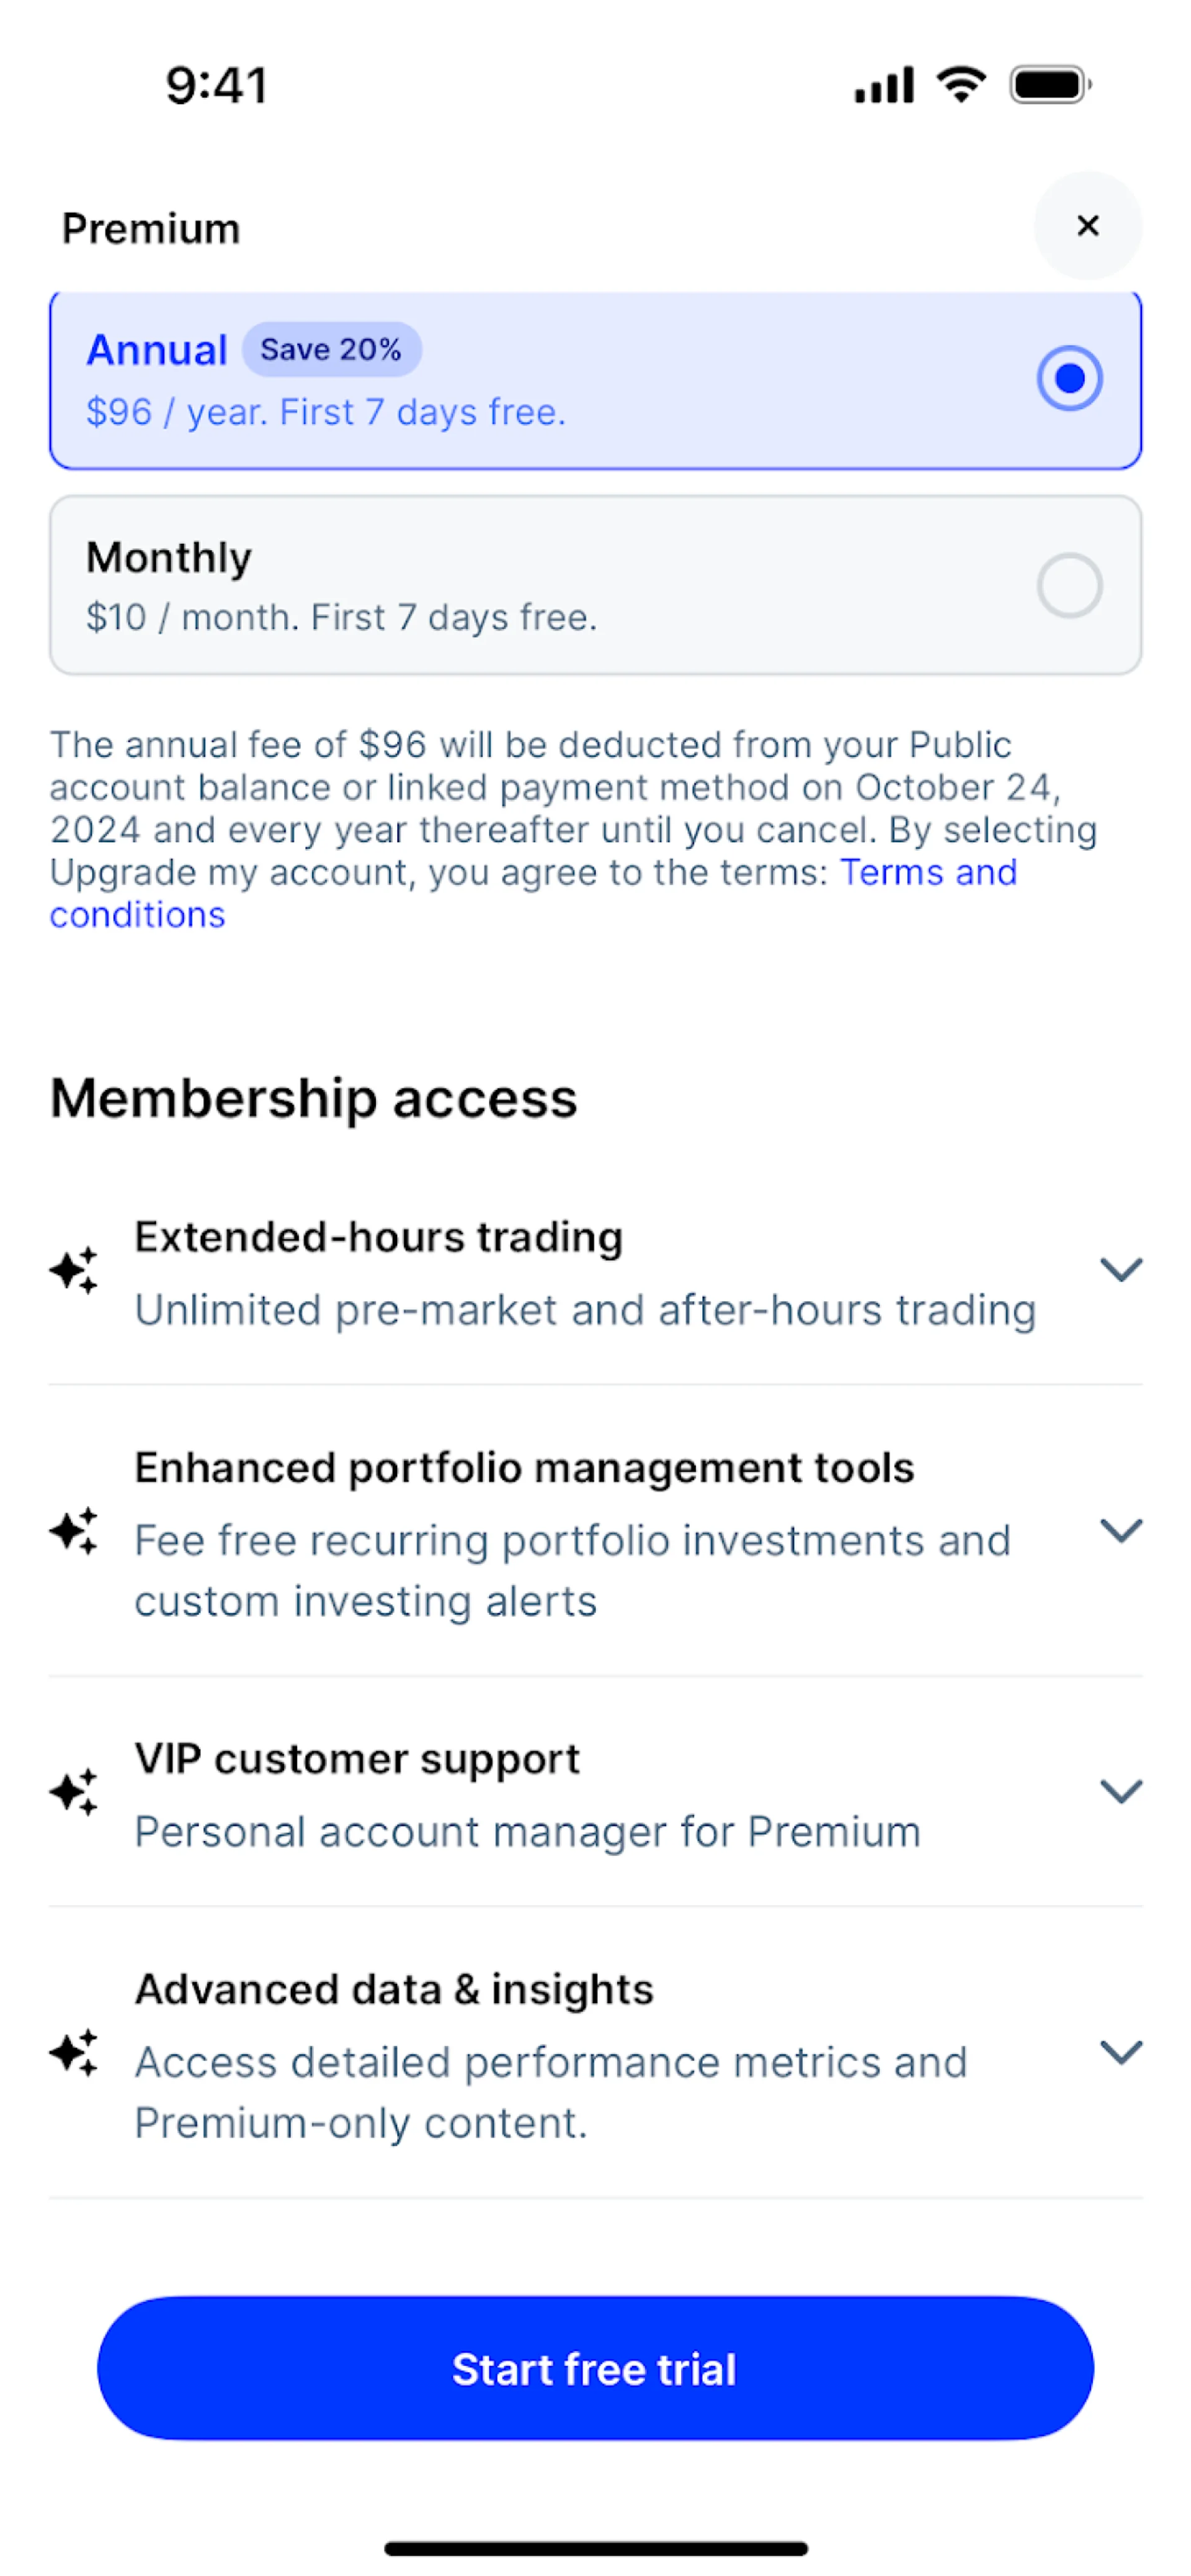Image resolution: width=1191 pixels, height=2576 pixels.
Task: Open the Terms and conditions link
Action: point(927,873)
